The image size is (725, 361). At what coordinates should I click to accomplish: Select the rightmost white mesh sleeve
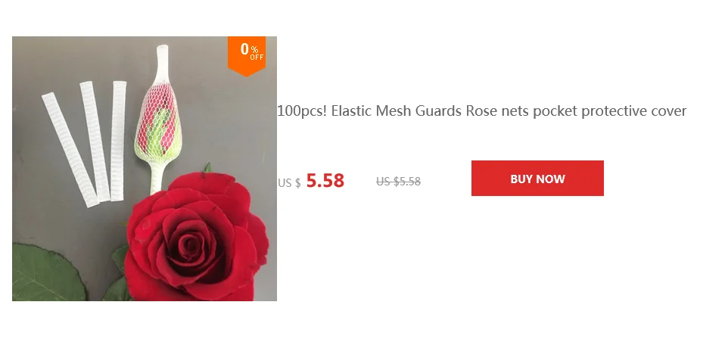pyautogui.click(x=119, y=141)
